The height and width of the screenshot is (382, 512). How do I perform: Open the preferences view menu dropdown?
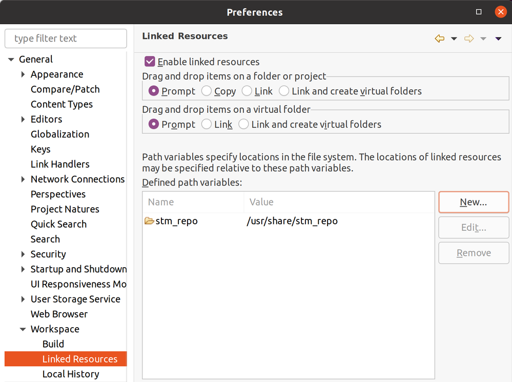click(x=498, y=38)
